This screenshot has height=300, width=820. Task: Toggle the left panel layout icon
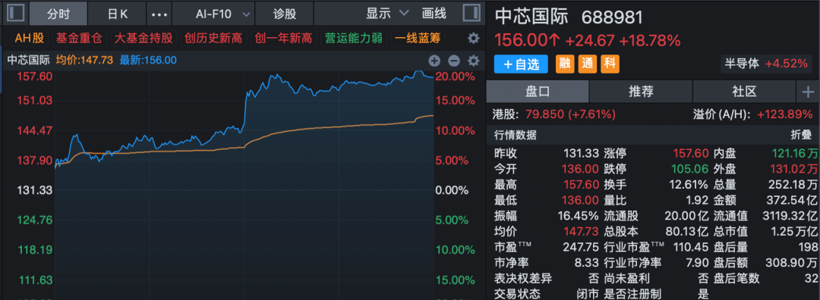(x=15, y=13)
